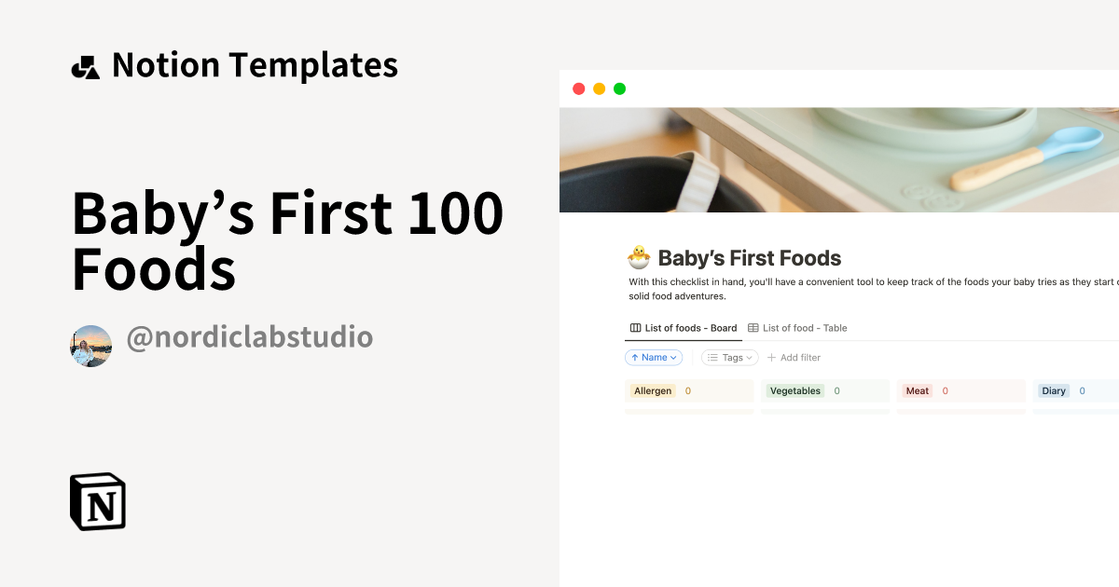Open the @nordiclabstudio creator profile link
Viewport: 1119px width, 587px height.
coord(248,337)
